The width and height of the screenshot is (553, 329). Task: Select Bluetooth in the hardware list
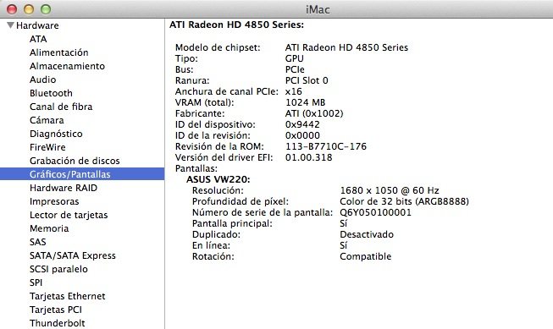coord(51,93)
